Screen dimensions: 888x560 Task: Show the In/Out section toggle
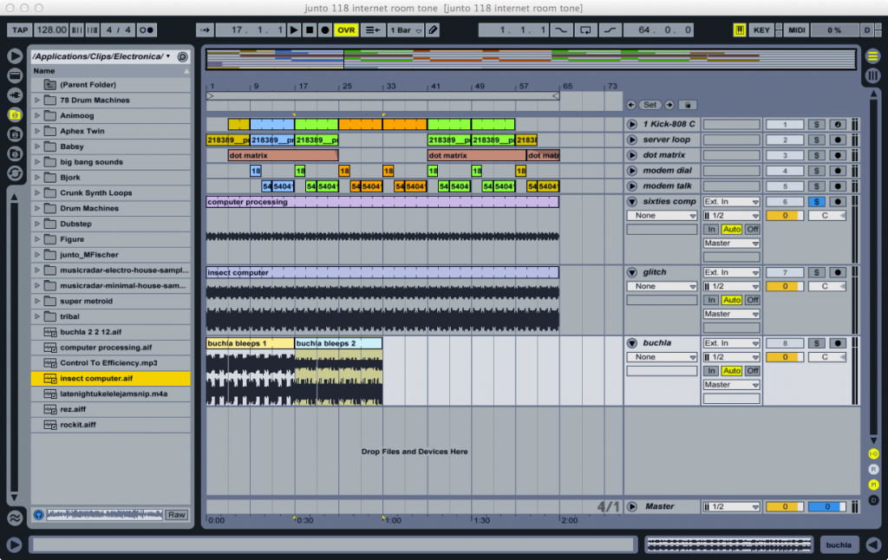[873, 454]
